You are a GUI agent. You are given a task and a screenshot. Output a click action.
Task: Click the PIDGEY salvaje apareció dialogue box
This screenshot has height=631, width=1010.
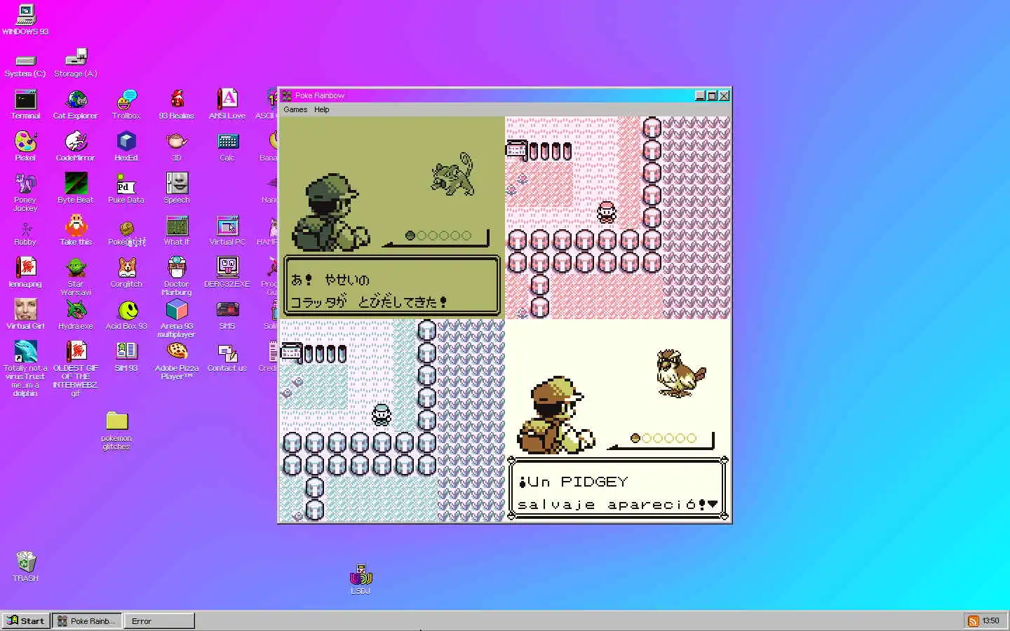(x=617, y=488)
